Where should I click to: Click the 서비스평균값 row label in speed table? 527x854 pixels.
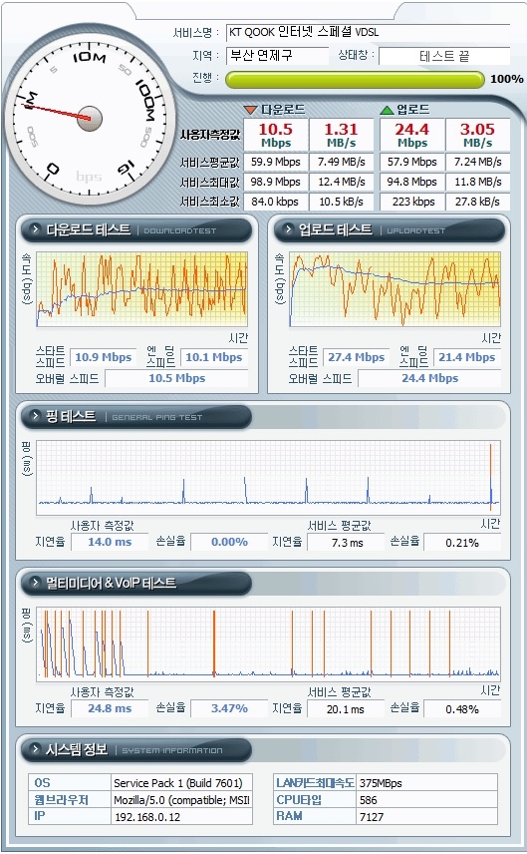pyautogui.click(x=210, y=163)
